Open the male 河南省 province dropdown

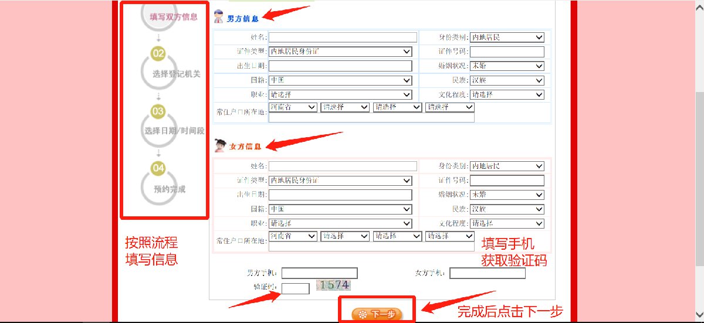tap(293, 107)
